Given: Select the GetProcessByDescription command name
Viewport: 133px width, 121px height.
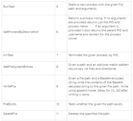Looking at the screenshot, I should click(21, 32).
